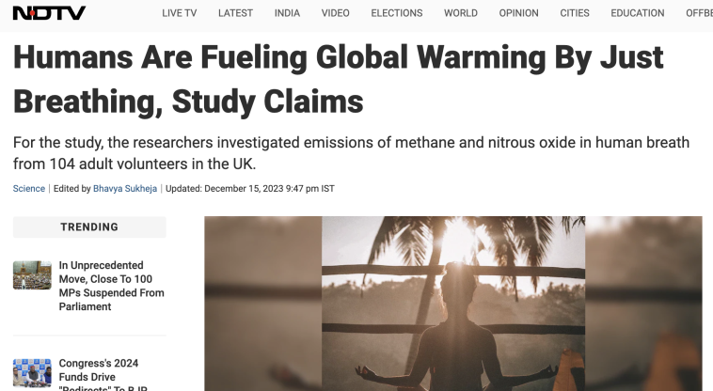Open the LIVE TV section

tap(180, 13)
